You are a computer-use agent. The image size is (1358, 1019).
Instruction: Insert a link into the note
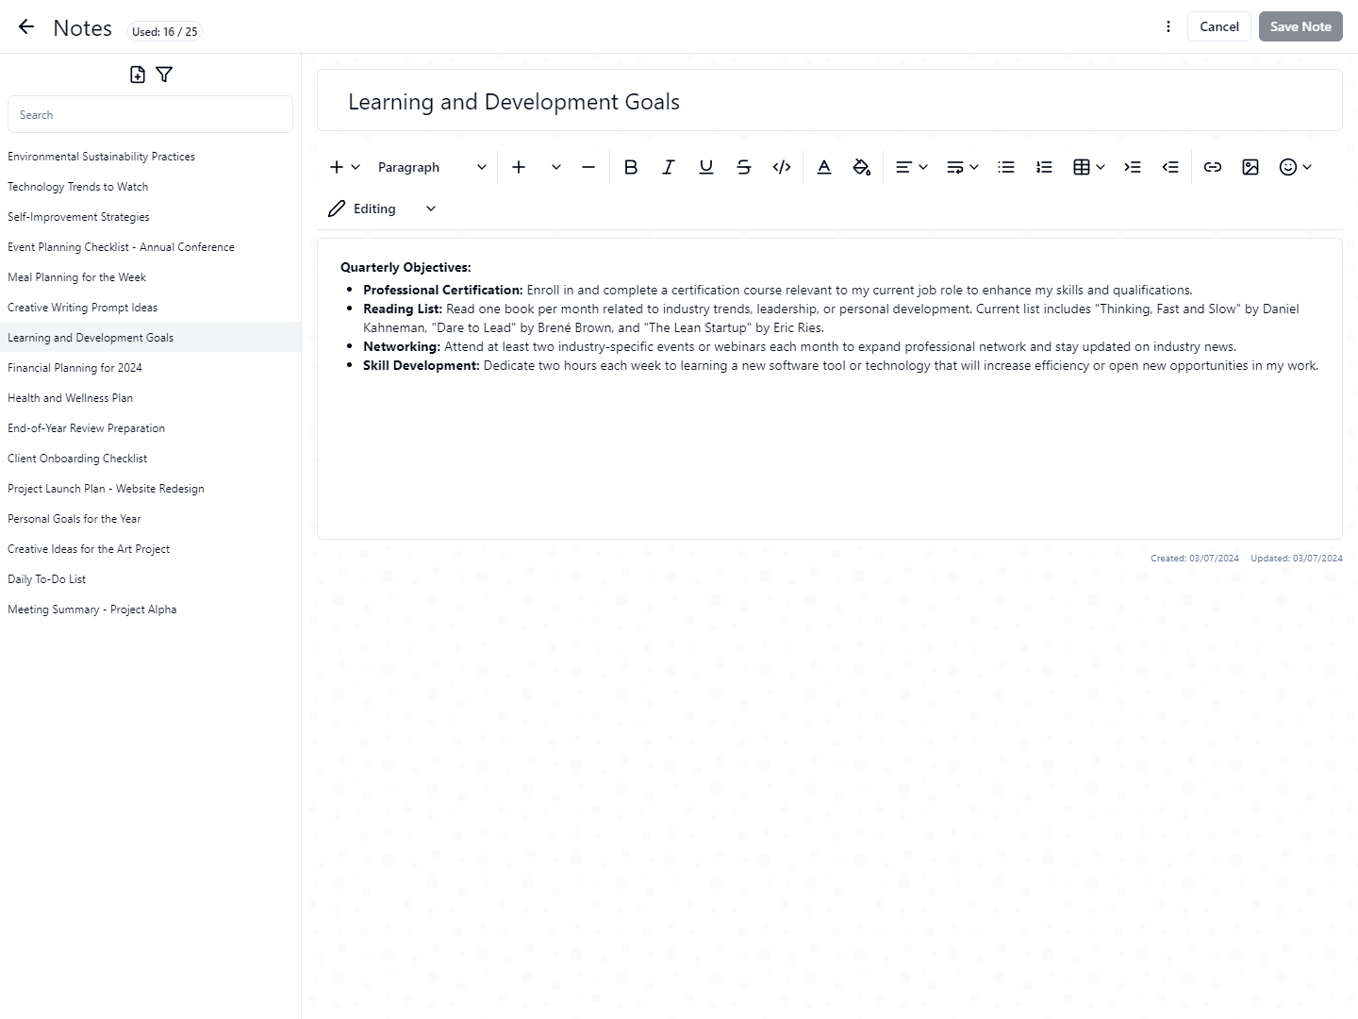click(x=1213, y=167)
